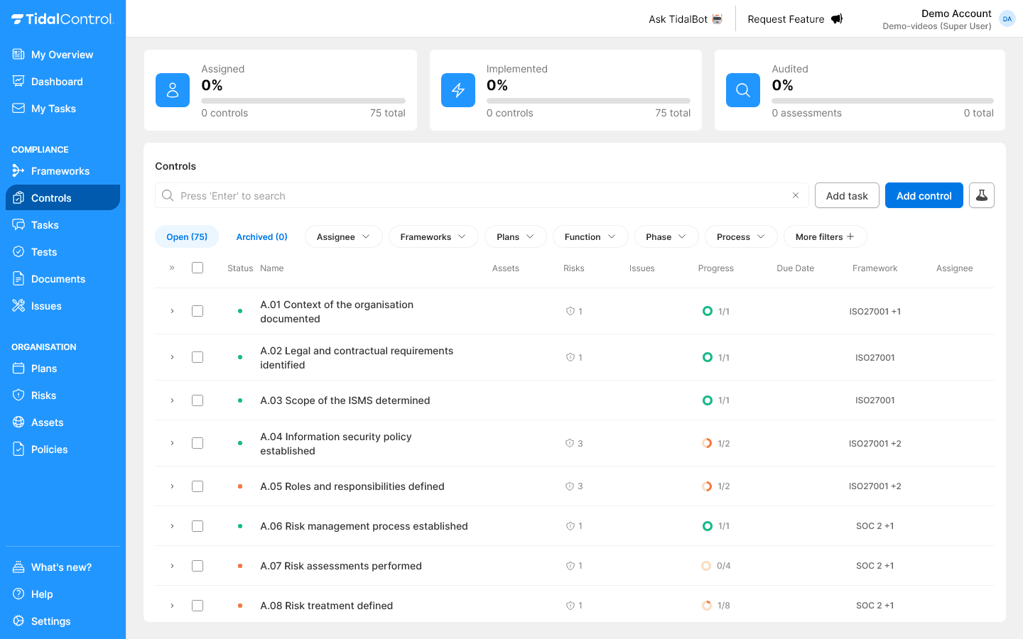
Task: Click the Implemented progress bar
Action: tap(588, 100)
